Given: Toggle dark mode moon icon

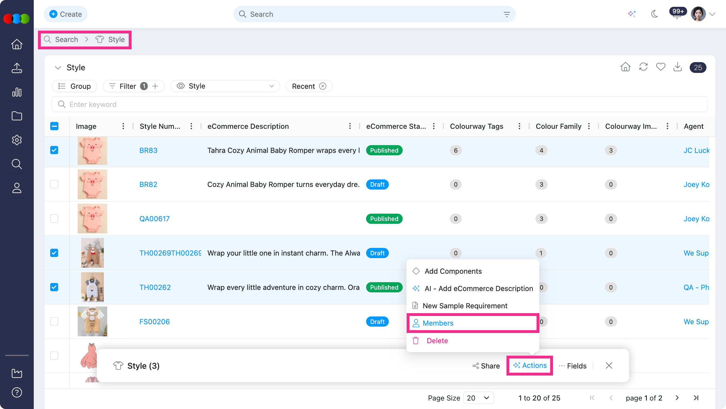Looking at the screenshot, I should (654, 14).
